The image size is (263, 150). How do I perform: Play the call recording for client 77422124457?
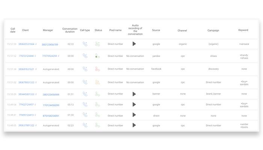[134, 105]
